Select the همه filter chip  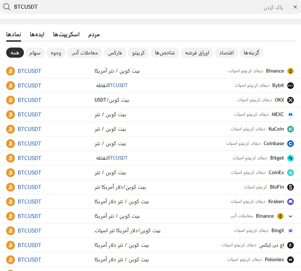pos(15,53)
